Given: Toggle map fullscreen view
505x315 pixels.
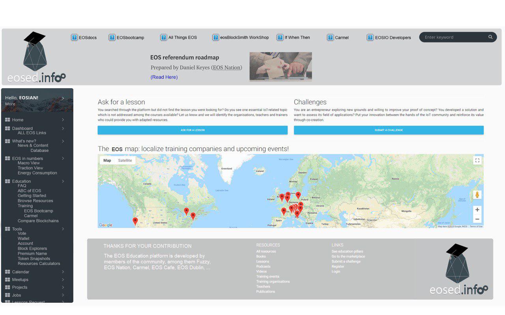Looking at the screenshot, I should coord(477,160).
